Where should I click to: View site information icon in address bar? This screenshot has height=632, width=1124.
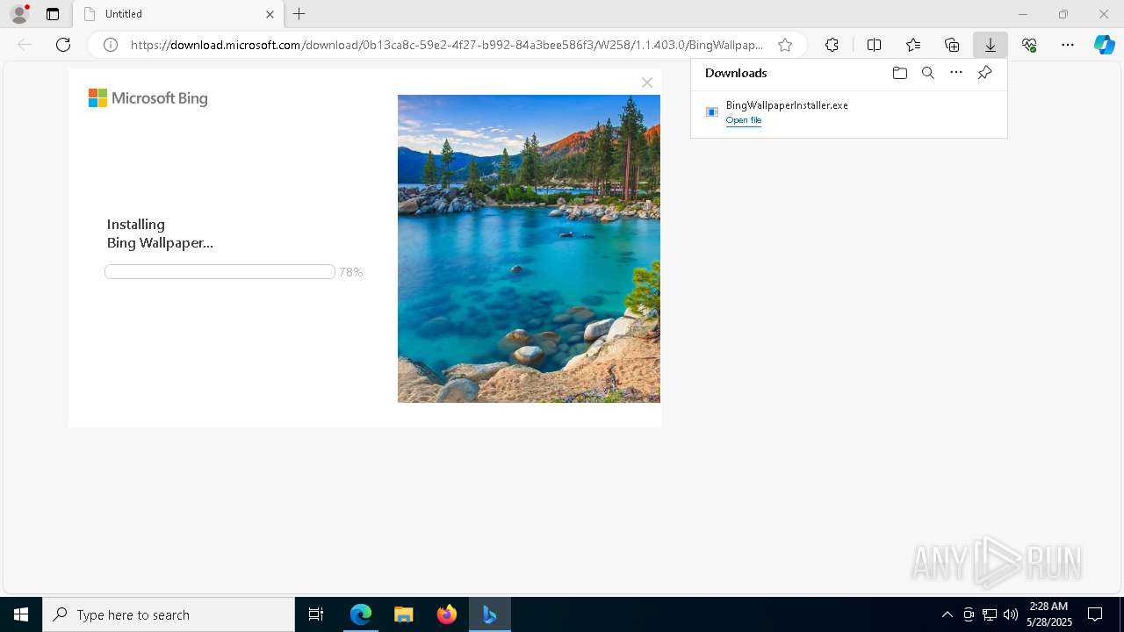coord(111,45)
